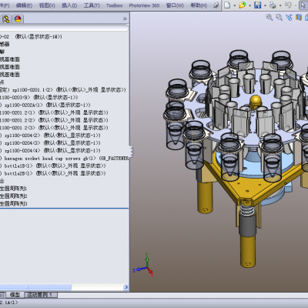
Task: Activate the Select cursor tool
Action: 303,5
